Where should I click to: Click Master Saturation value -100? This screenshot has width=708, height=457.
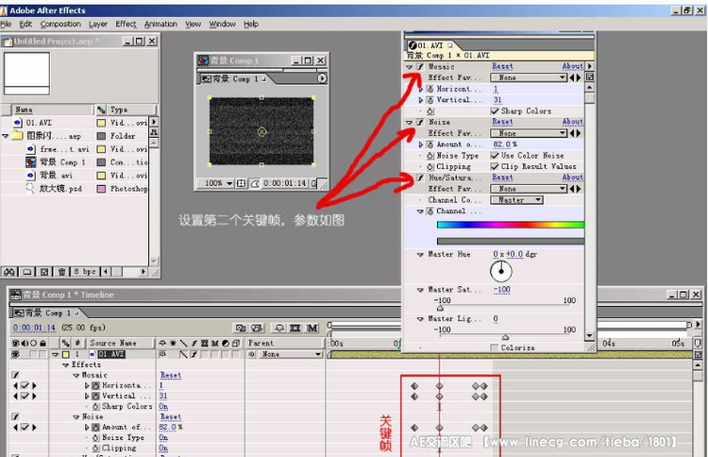pyautogui.click(x=501, y=290)
